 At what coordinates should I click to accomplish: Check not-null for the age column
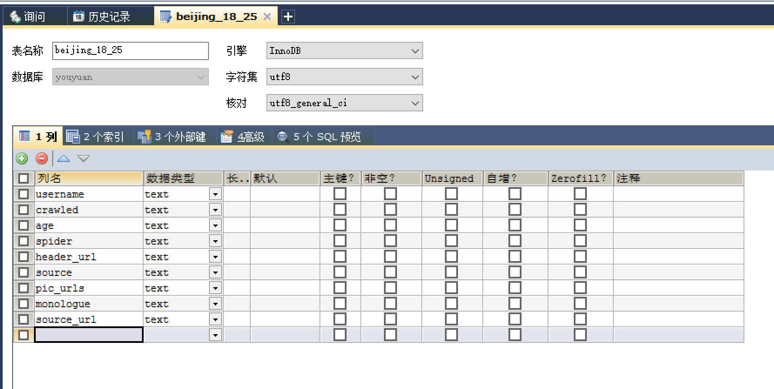tap(390, 225)
